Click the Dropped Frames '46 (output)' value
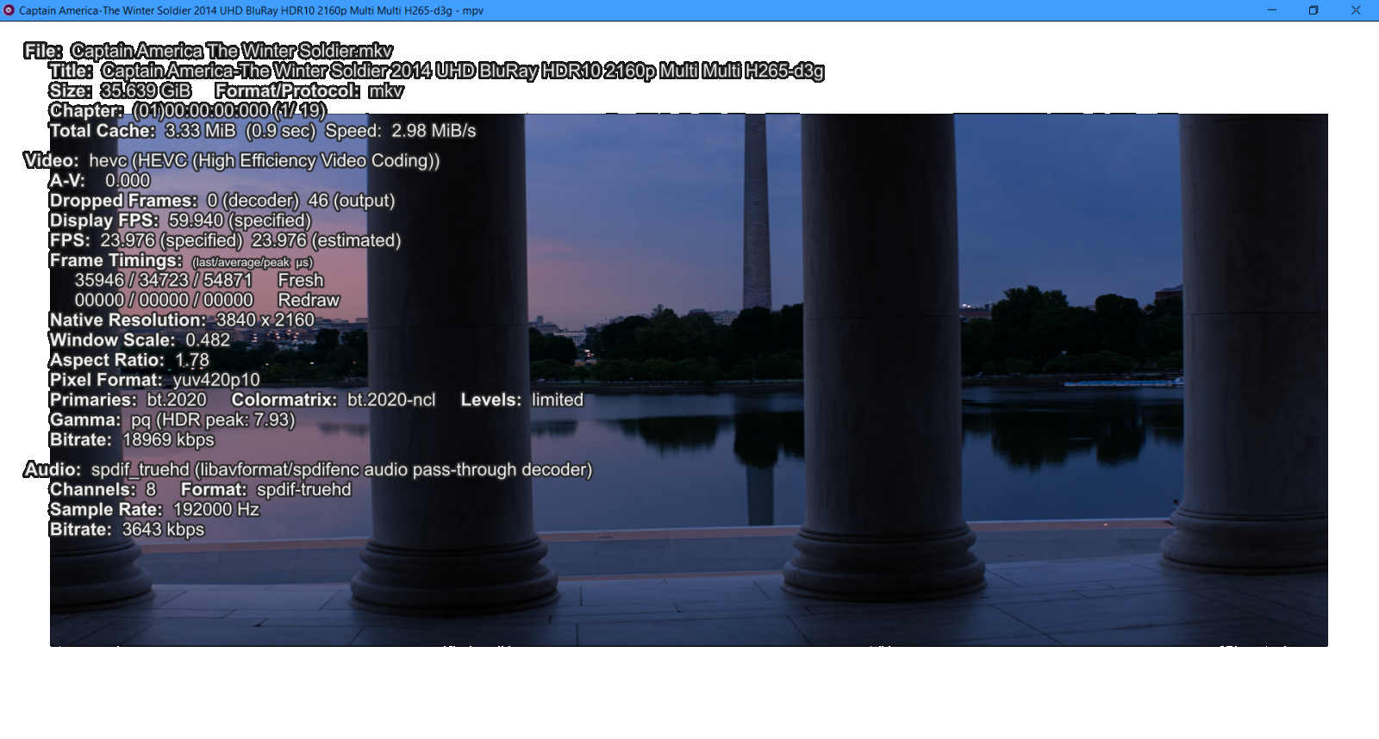The image size is (1379, 739). [x=351, y=201]
